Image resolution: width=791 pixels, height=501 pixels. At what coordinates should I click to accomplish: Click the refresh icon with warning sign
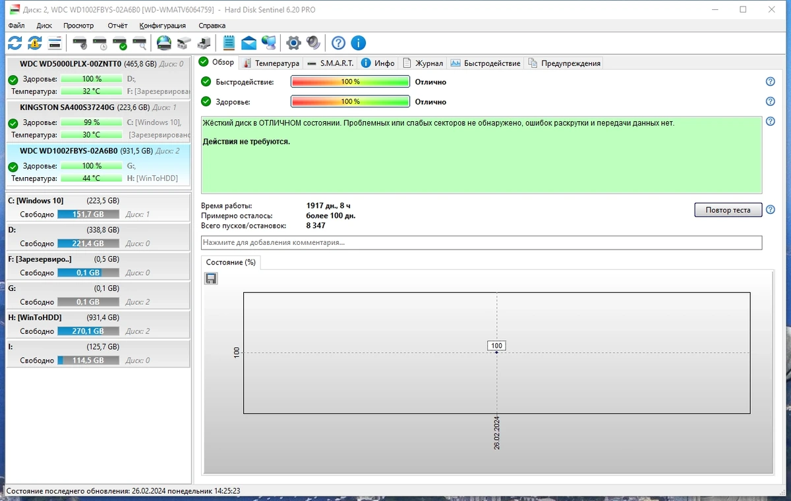click(35, 43)
